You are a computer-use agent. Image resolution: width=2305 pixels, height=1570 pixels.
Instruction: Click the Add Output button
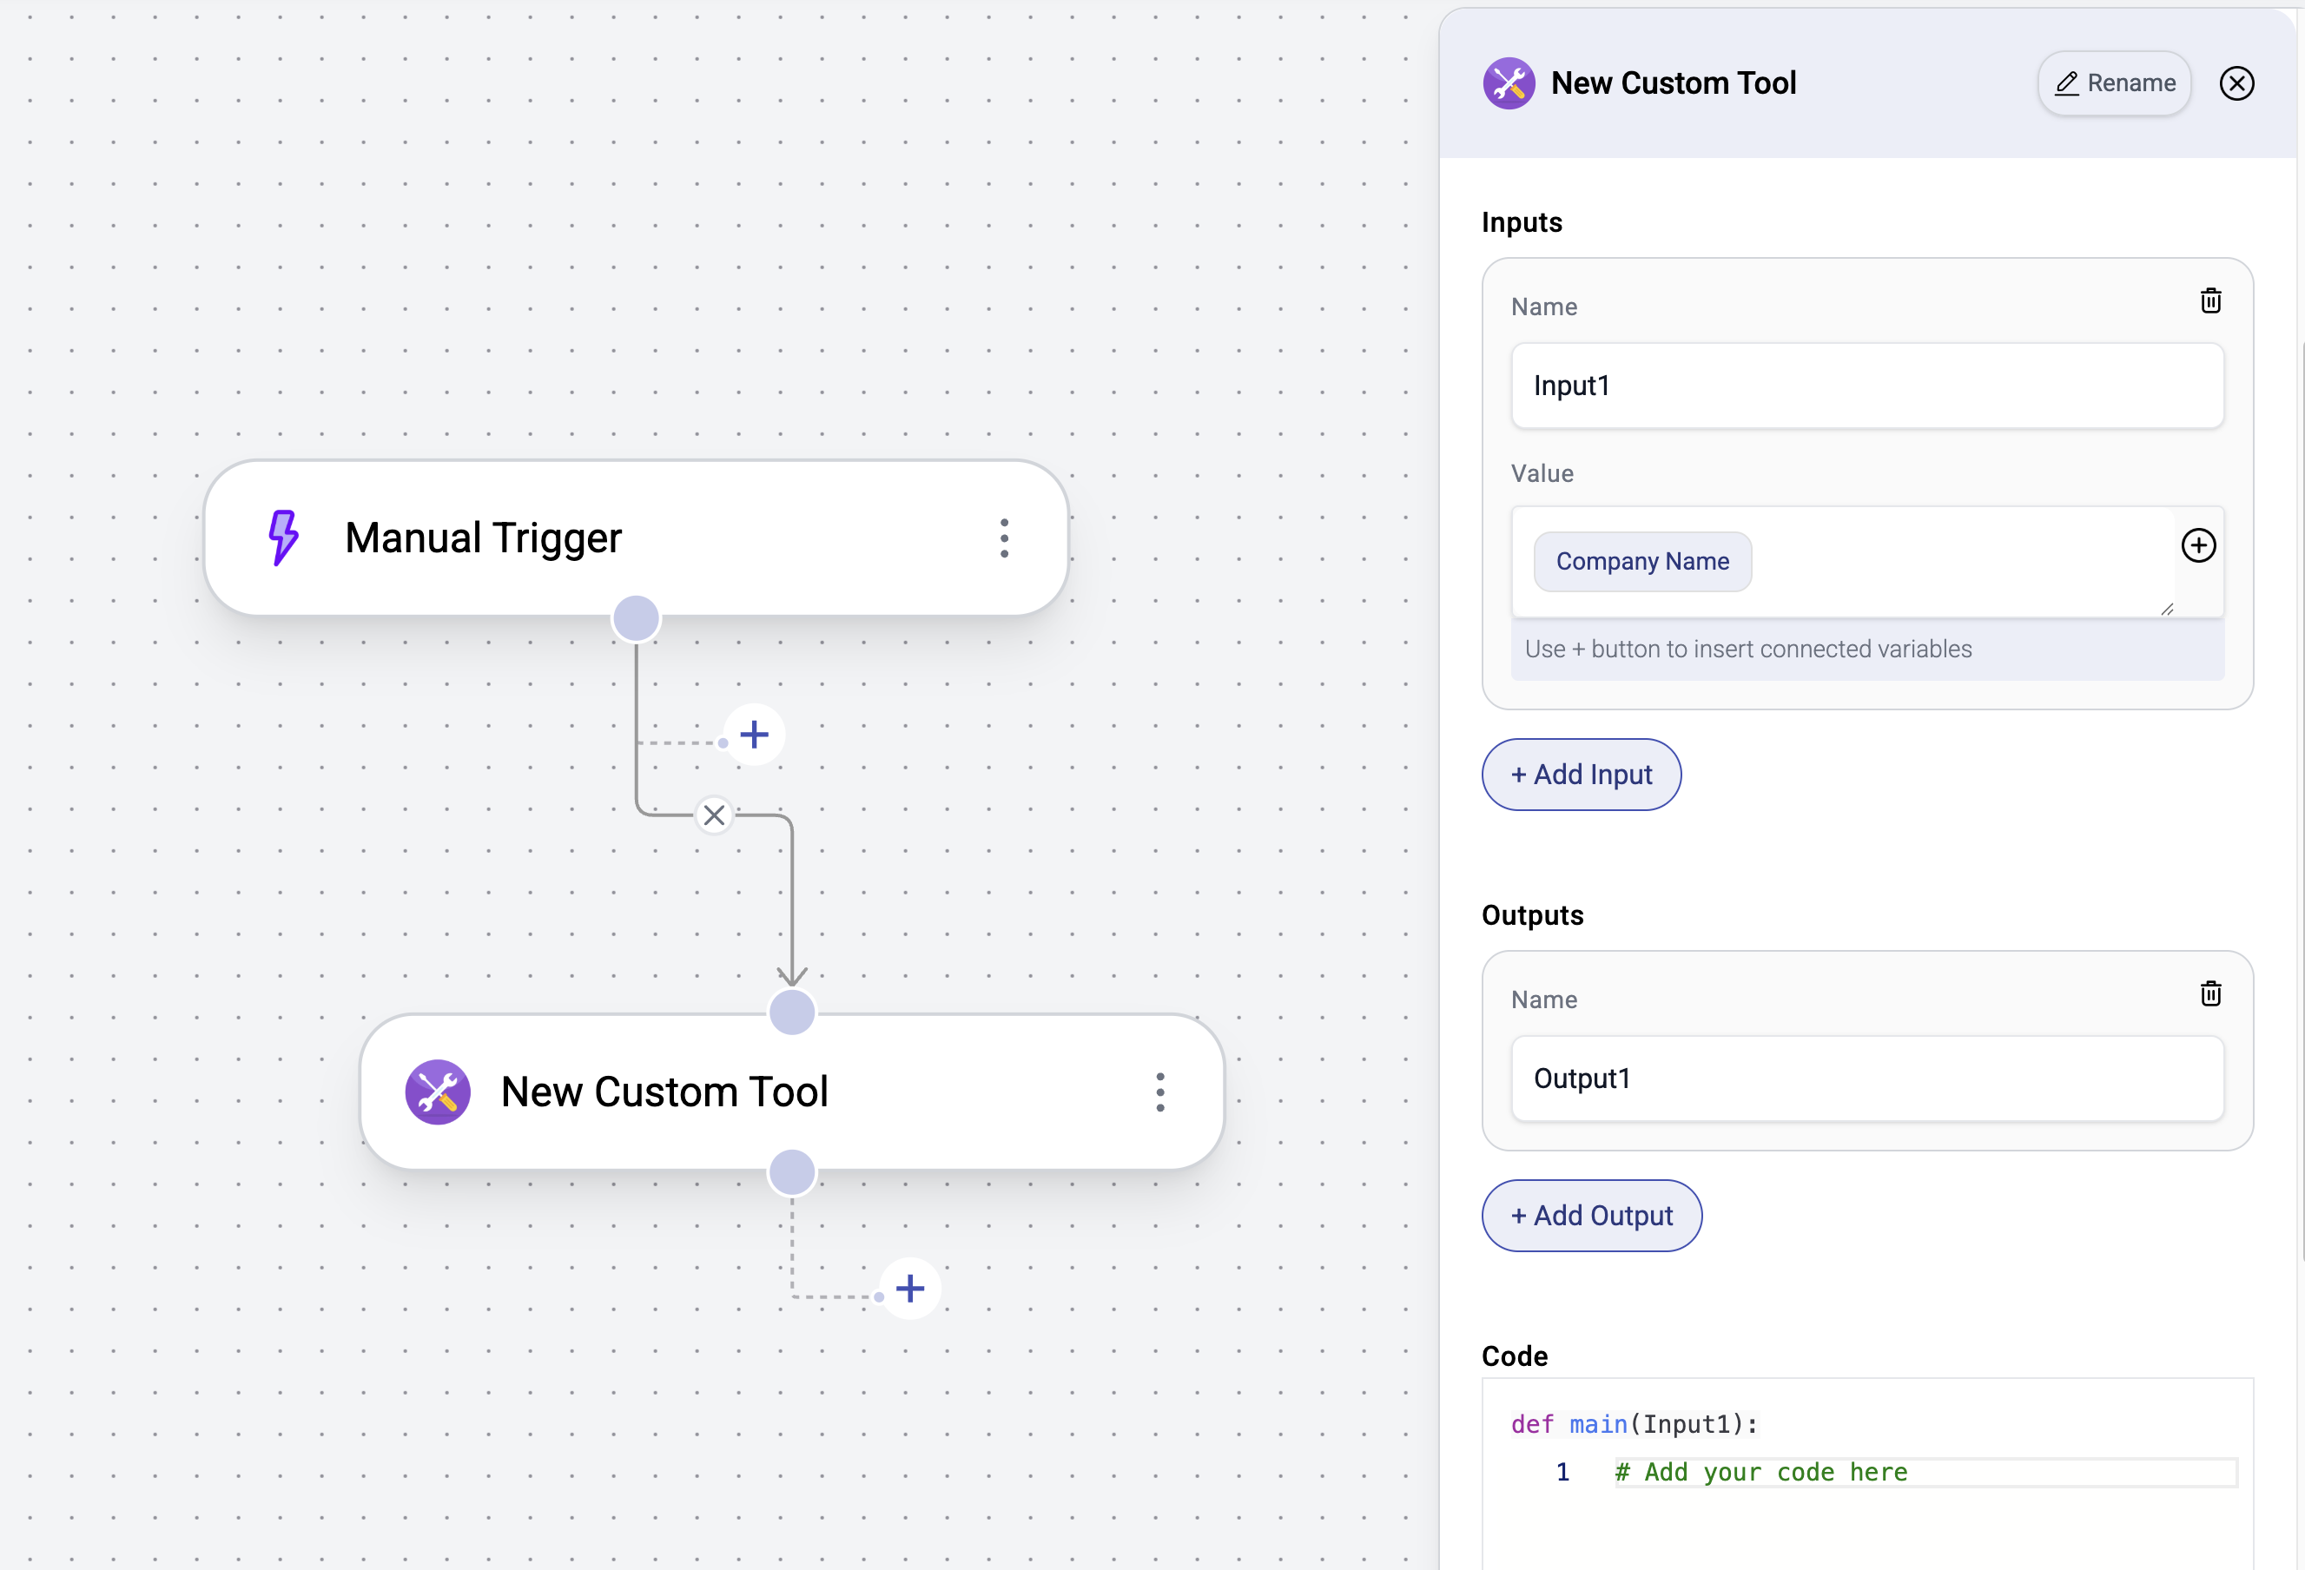tap(1591, 1216)
